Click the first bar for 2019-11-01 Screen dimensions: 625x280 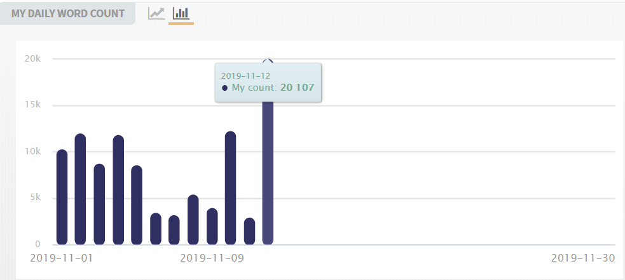62,197
